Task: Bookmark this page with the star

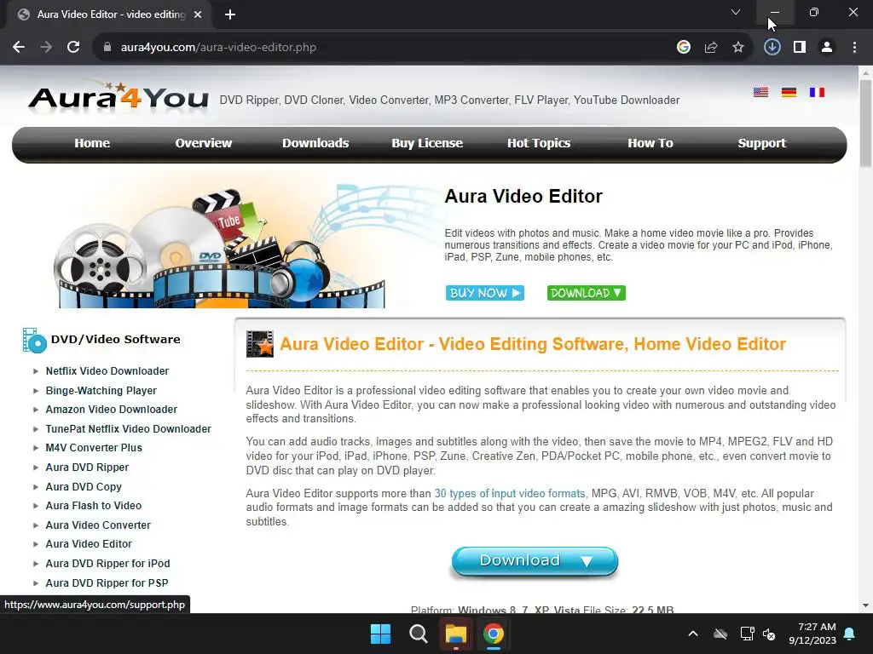Action: (x=738, y=48)
